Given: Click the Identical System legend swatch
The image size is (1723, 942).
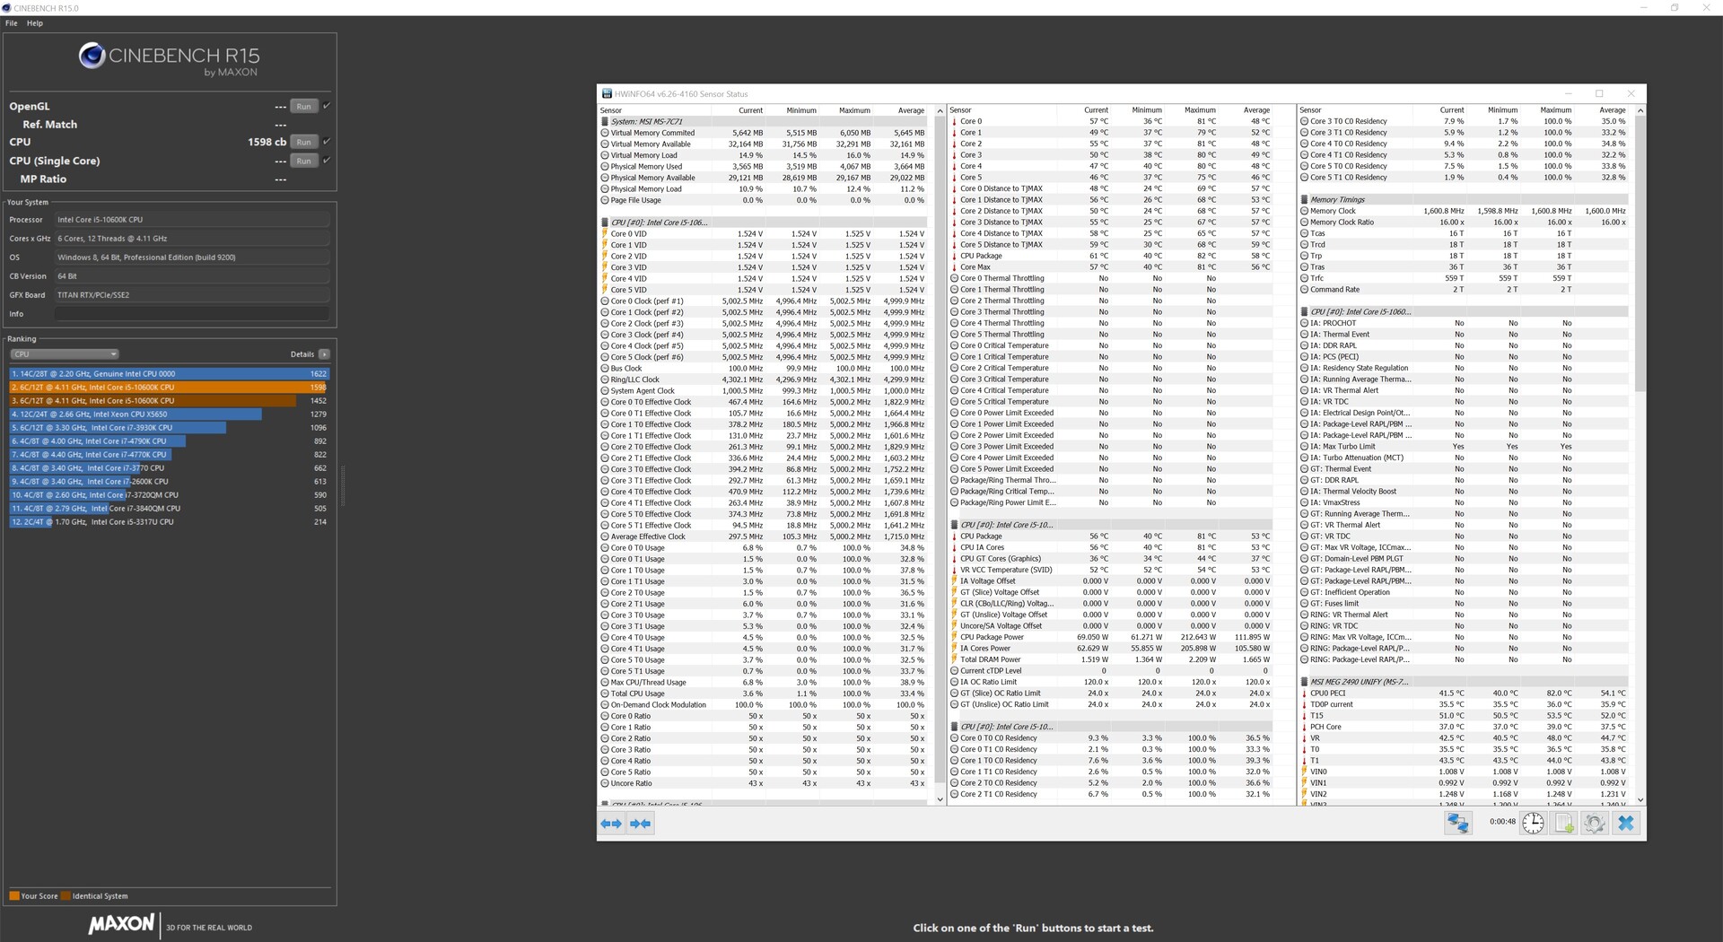Looking at the screenshot, I should (x=66, y=896).
